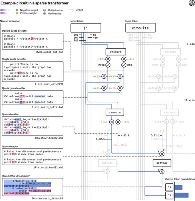Click the title 'Example circuit in a sparse transformer'
The height and width of the screenshot is (201, 195).
34,3
